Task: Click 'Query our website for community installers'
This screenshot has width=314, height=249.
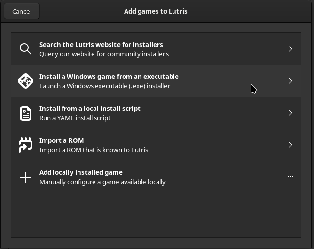Action: click(104, 54)
